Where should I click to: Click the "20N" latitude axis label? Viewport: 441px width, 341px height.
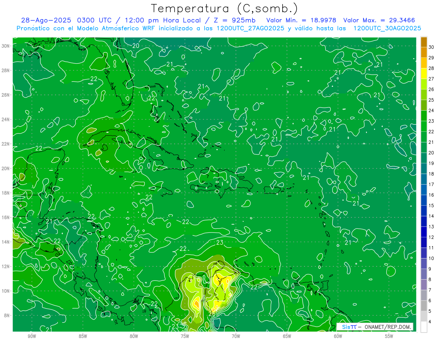click(x=6, y=168)
